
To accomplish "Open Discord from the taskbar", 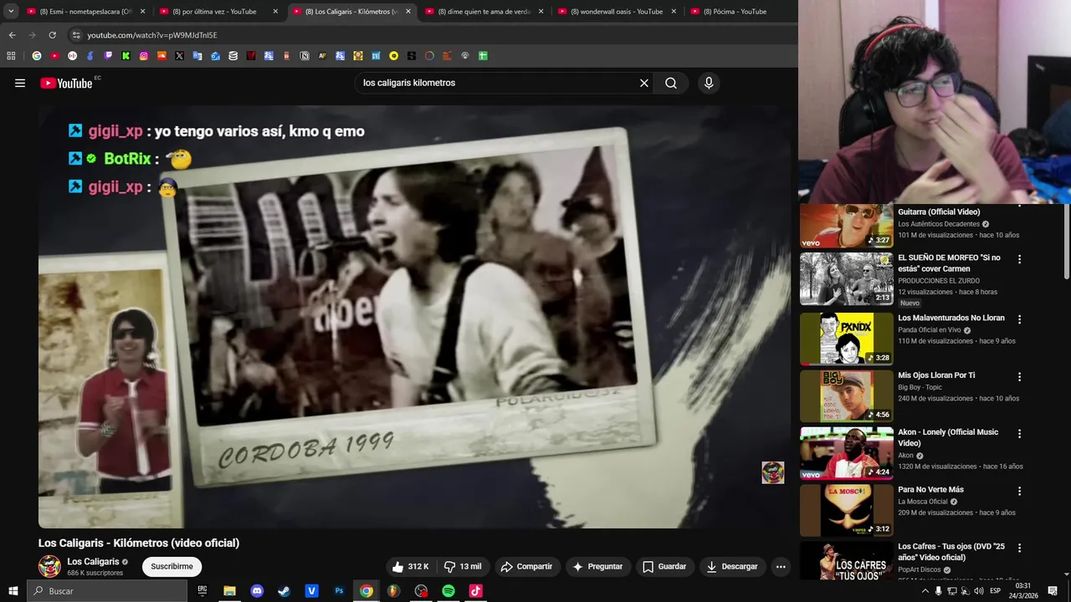I will (257, 591).
